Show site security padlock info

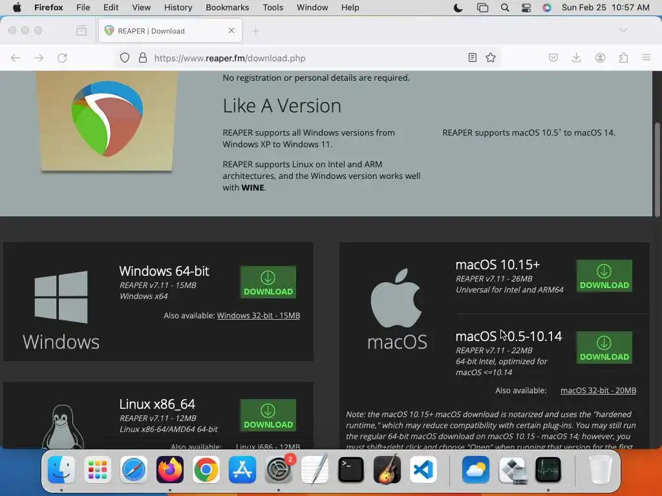[x=143, y=57]
